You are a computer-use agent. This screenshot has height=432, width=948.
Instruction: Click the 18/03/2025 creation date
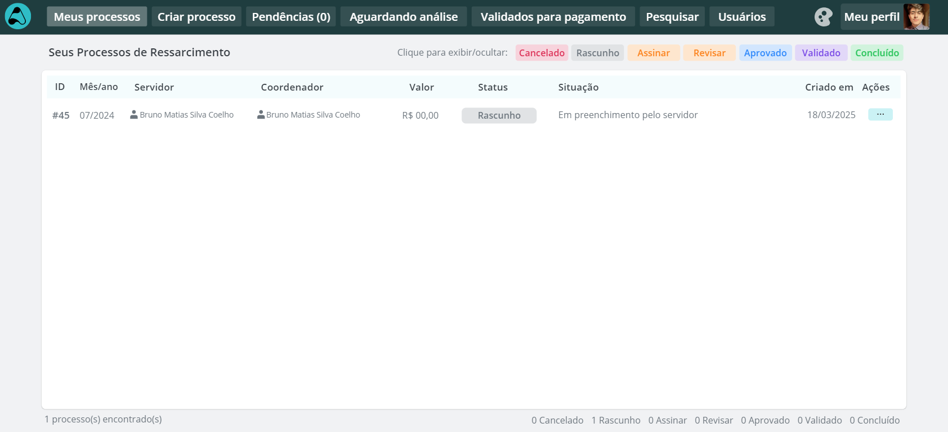click(831, 115)
